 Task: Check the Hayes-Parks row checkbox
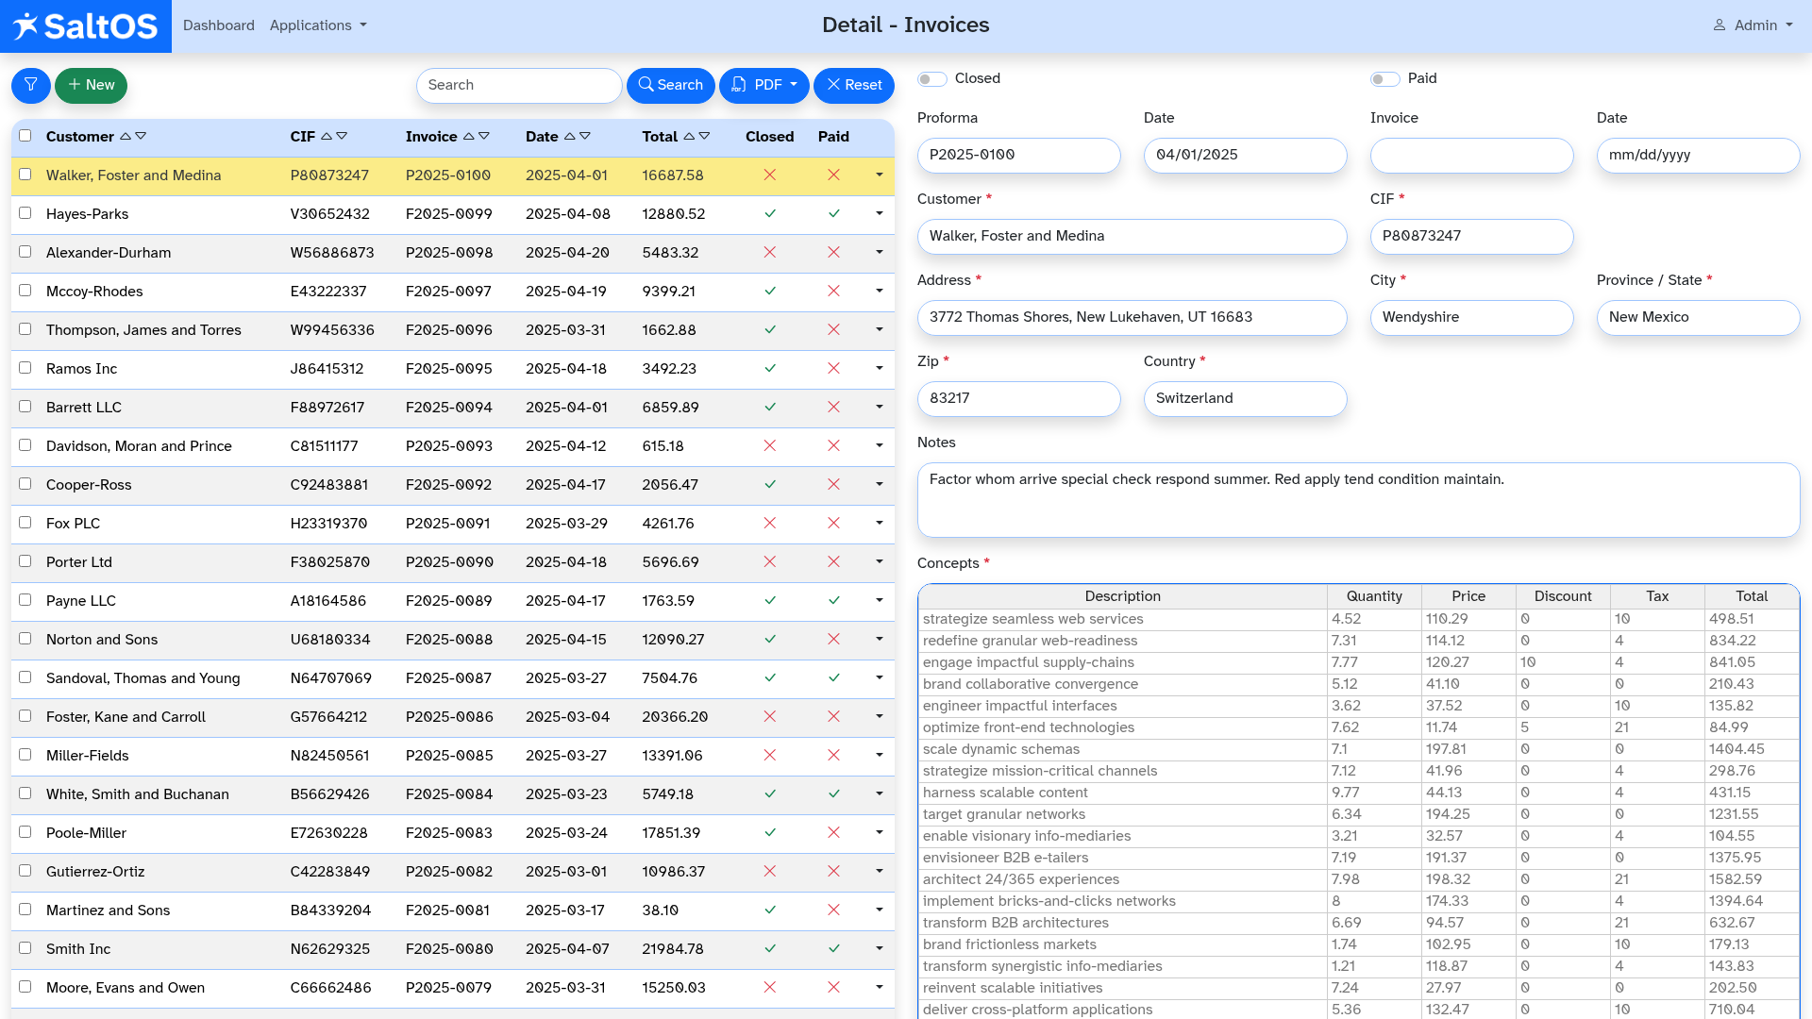tap(25, 213)
